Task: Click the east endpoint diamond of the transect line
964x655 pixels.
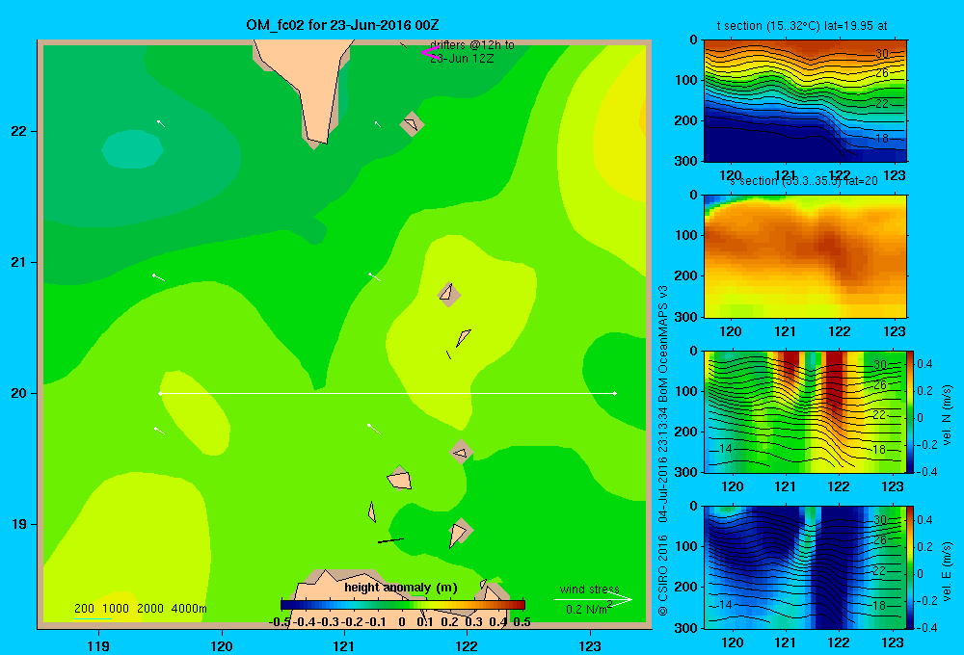Action: 615,393
